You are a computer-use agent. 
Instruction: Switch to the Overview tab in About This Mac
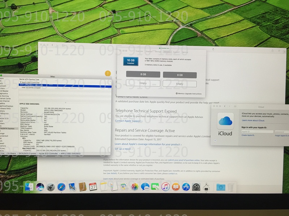[x=139, y=51]
